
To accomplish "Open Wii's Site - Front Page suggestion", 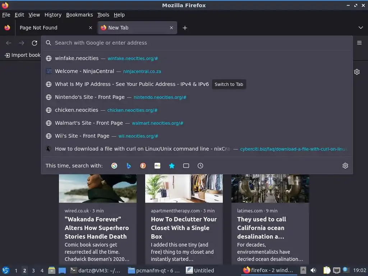I will [197, 135].
